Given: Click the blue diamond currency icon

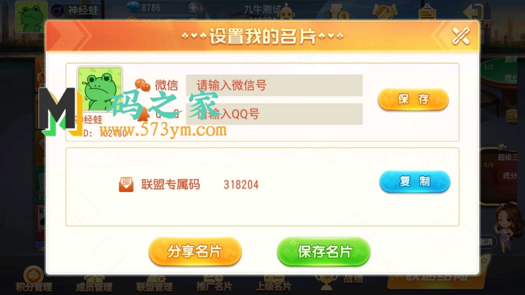Looking at the screenshot, I should pos(133,7).
